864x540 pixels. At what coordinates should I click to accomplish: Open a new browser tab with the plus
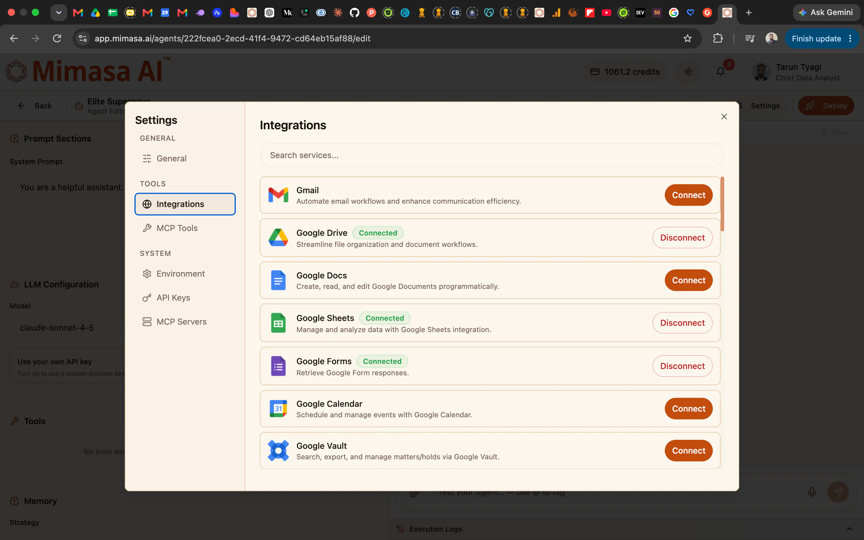[749, 13]
